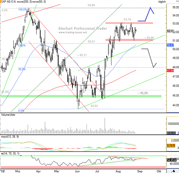Screen dimensions: 179x173
Task: Click the '54,85' resistance level label
Action: [x=91, y=5]
